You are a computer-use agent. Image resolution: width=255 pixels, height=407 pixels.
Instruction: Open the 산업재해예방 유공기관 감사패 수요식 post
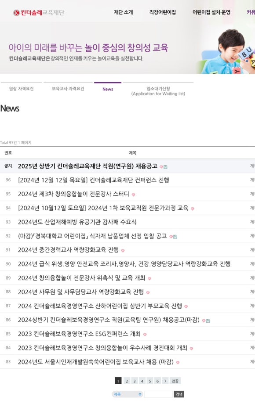point(77,222)
